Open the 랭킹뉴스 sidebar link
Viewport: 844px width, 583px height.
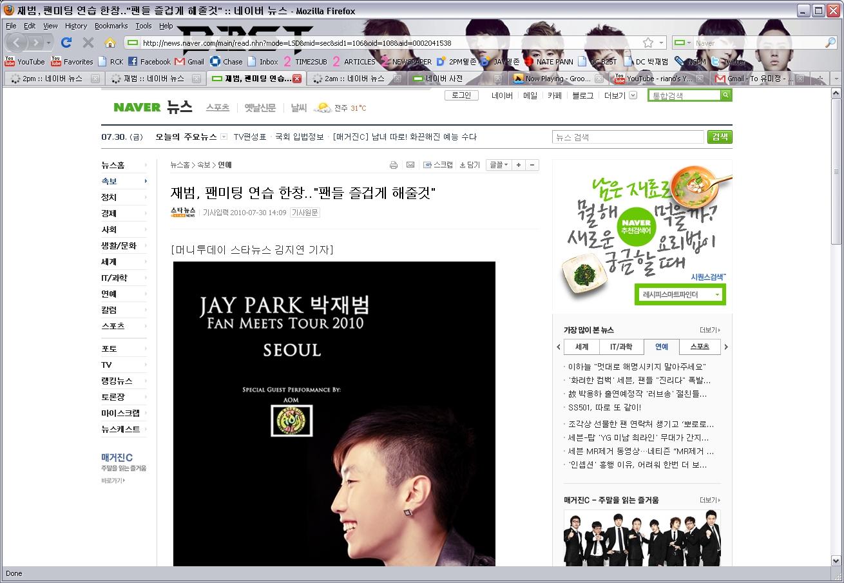[x=117, y=381]
